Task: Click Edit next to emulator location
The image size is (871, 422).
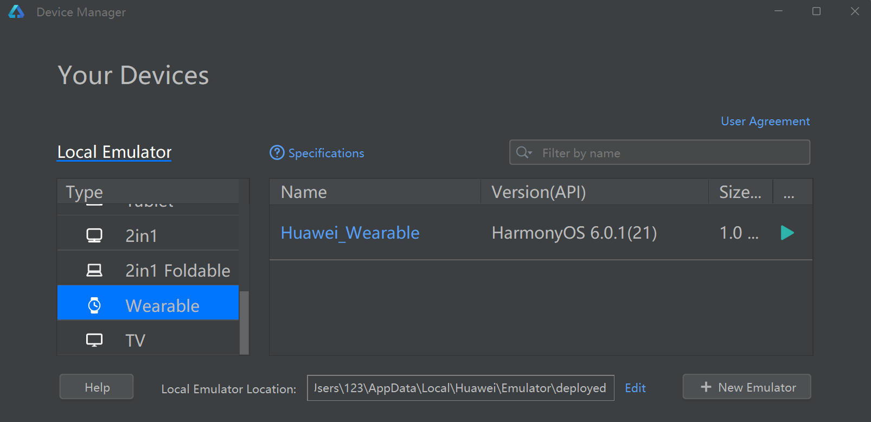Action: [635, 388]
